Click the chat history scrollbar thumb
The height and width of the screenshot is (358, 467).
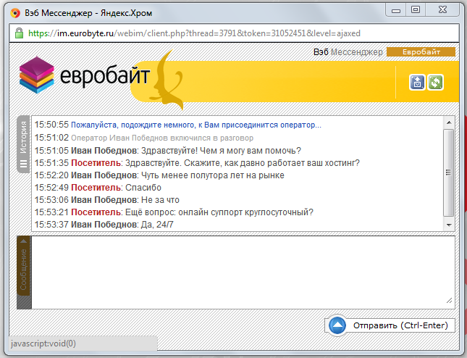(448, 172)
